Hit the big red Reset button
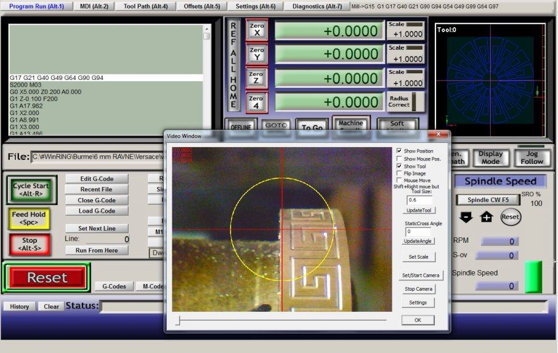 point(47,277)
